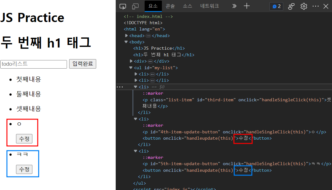Select ::marker in the selected li
This screenshot has width=332, height=190.
[x=153, y=93]
